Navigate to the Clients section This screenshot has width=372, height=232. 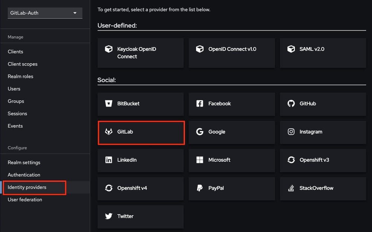(15, 51)
